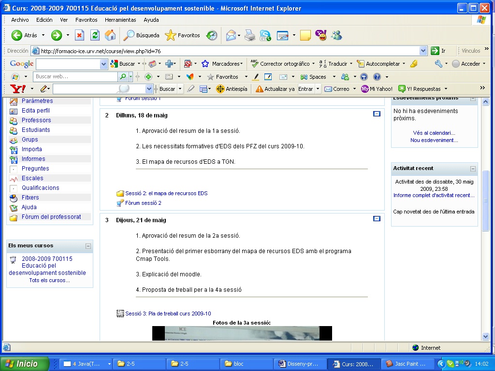Open the address bar dropdown arrow
495x371 pixels.
423,51
